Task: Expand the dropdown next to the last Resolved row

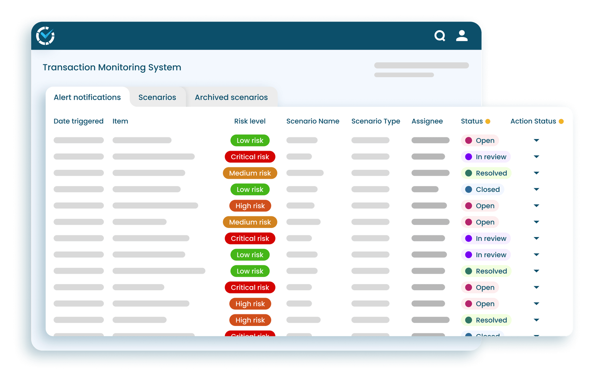Action: tap(537, 320)
